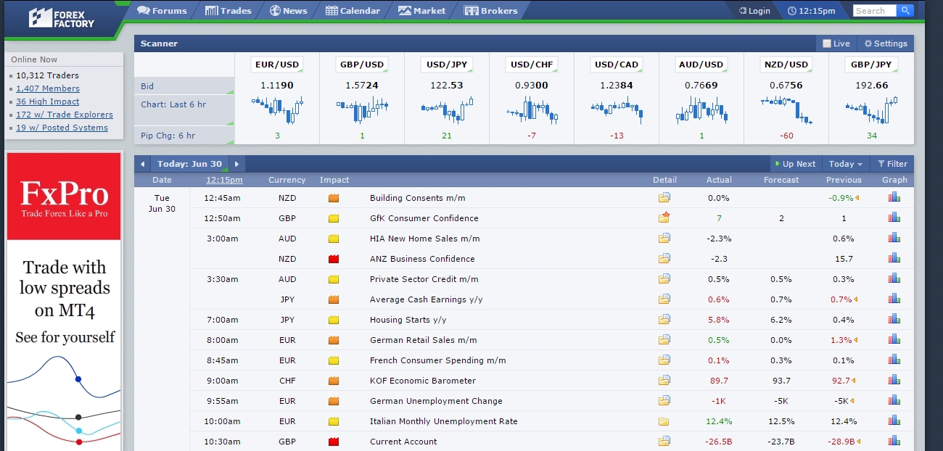Enable the Live checkbox in Scanner
Image resolution: width=943 pixels, height=451 pixels.
(x=827, y=44)
